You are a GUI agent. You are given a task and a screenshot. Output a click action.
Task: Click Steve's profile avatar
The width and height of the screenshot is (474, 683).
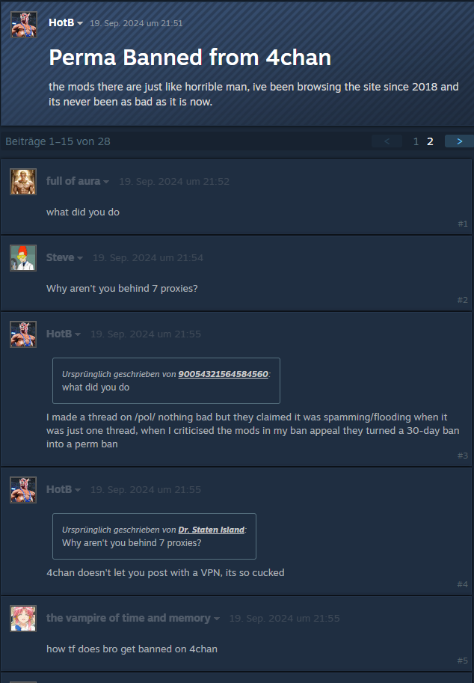point(23,258)
